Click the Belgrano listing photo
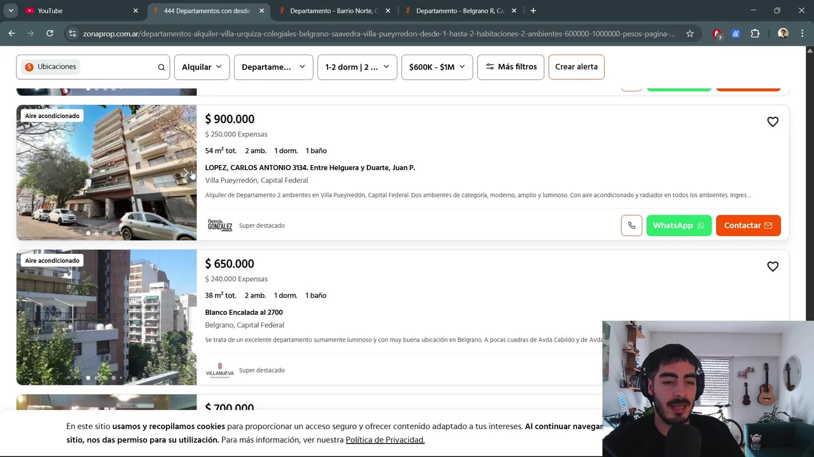Image resolution: width=814 pixels, height=457 pixels. click(106, 317)
